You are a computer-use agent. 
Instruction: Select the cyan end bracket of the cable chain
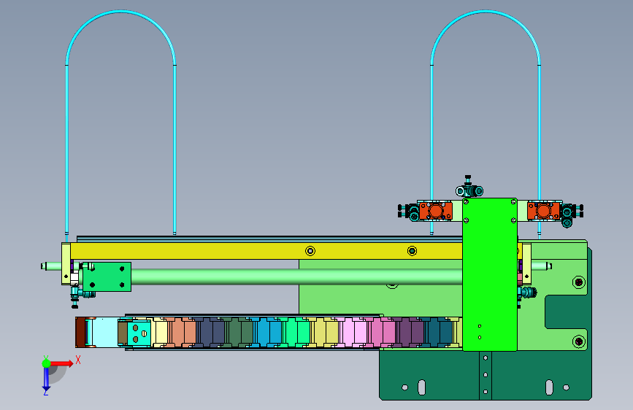click(139, 333)
